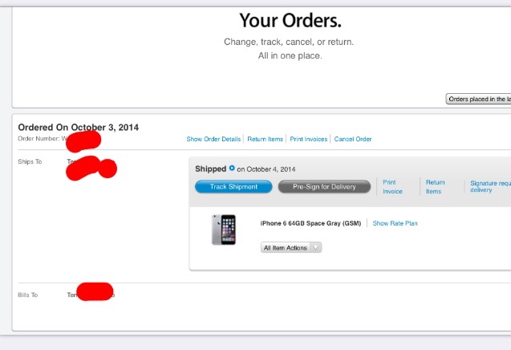Click the Shipped status heading
This screenshot has width=511, height=350.
(210, 169)
